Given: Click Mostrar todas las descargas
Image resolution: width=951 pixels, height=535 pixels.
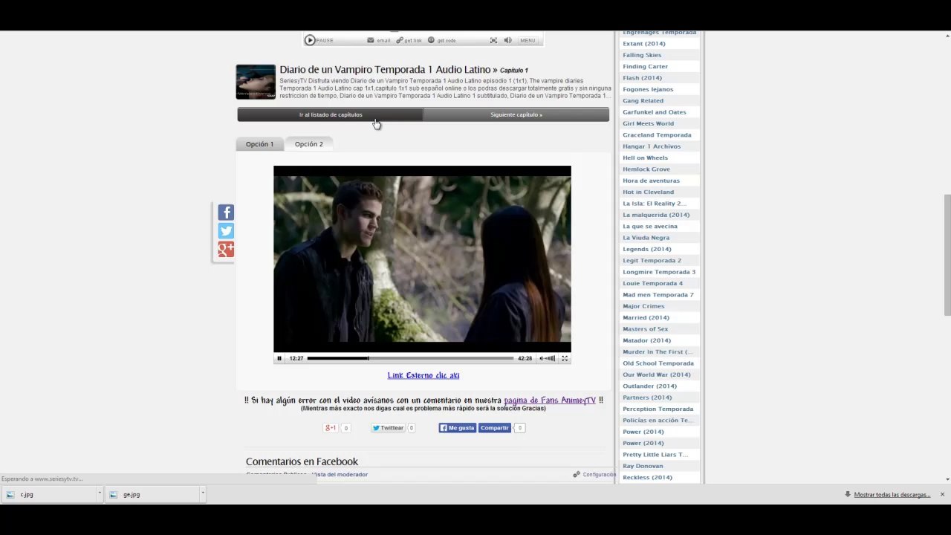Looking at the screenshot, I should tap(892, 495).
